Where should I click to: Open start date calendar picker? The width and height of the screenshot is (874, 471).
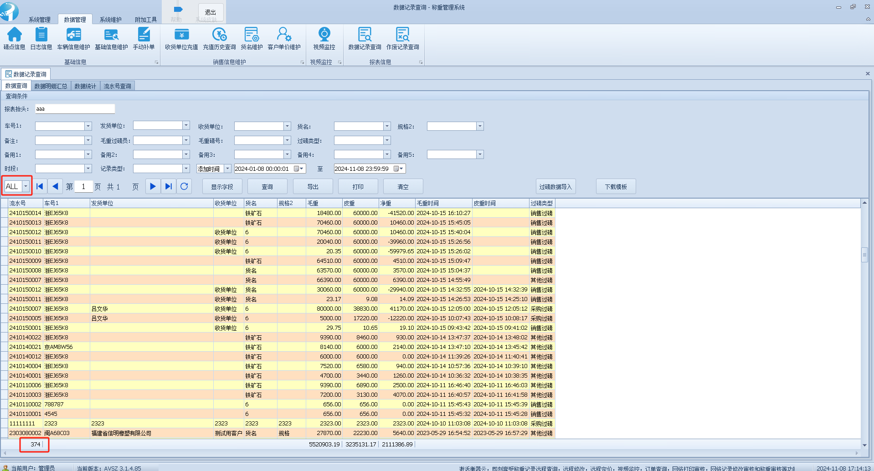click(299, 169)
